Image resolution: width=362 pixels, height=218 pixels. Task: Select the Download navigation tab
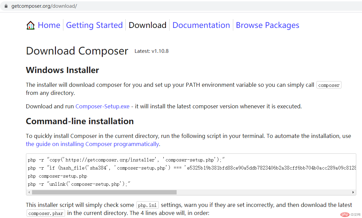147,25
